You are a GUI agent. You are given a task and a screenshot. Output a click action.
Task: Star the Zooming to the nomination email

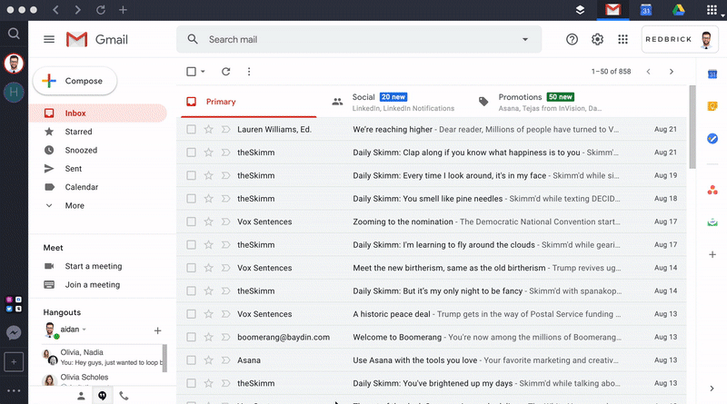[x=209, y=222]
